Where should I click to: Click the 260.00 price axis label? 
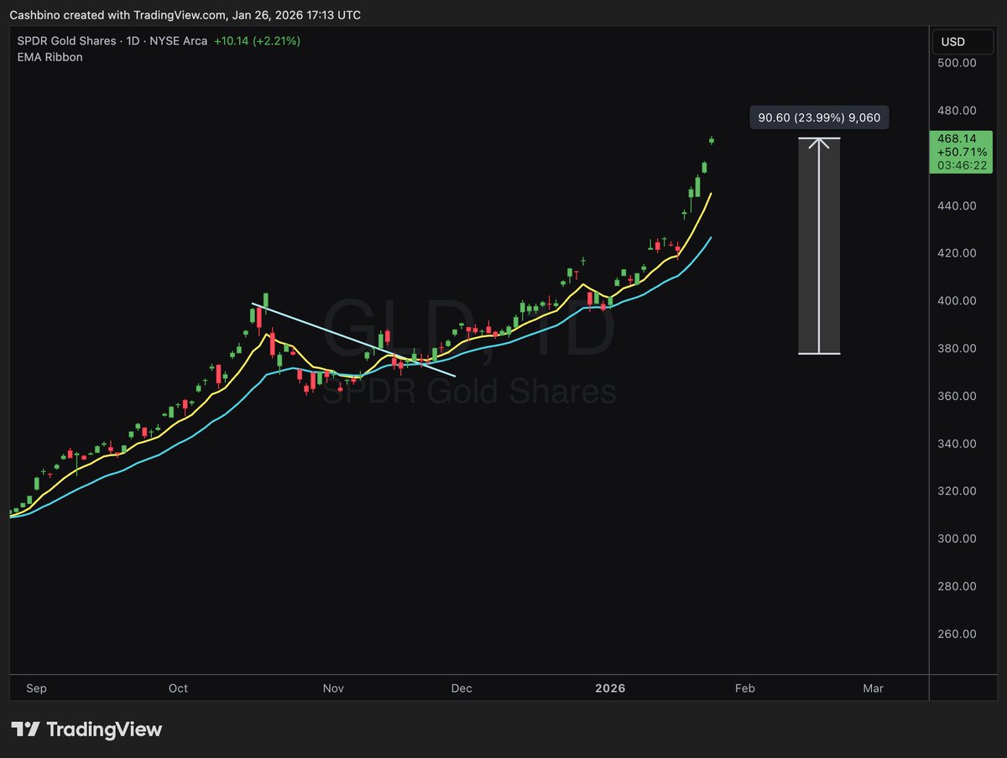coord(958,634)
